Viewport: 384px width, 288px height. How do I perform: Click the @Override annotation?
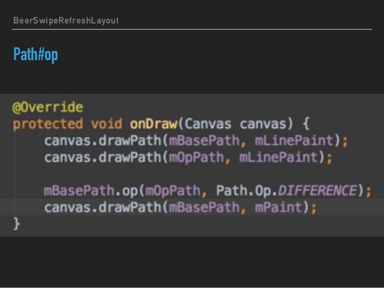[48, 107]
